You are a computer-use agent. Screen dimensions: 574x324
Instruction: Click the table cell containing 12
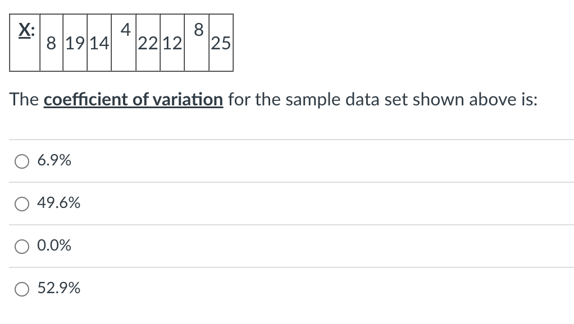[172, 43]
